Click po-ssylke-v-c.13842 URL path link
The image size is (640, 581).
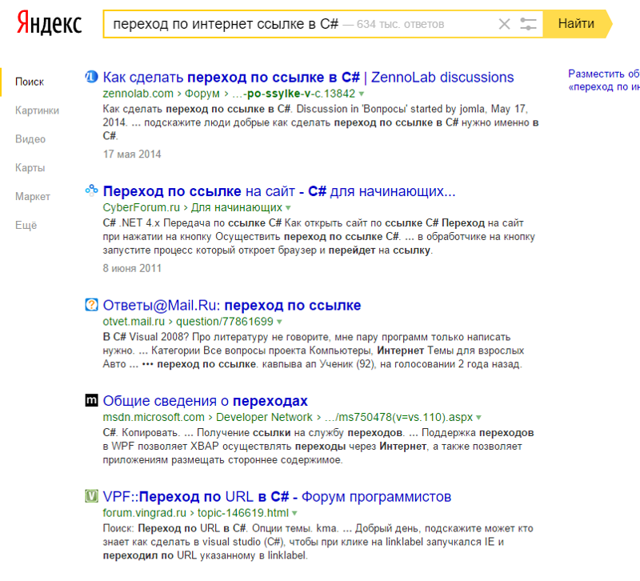(x=294, y=94)
